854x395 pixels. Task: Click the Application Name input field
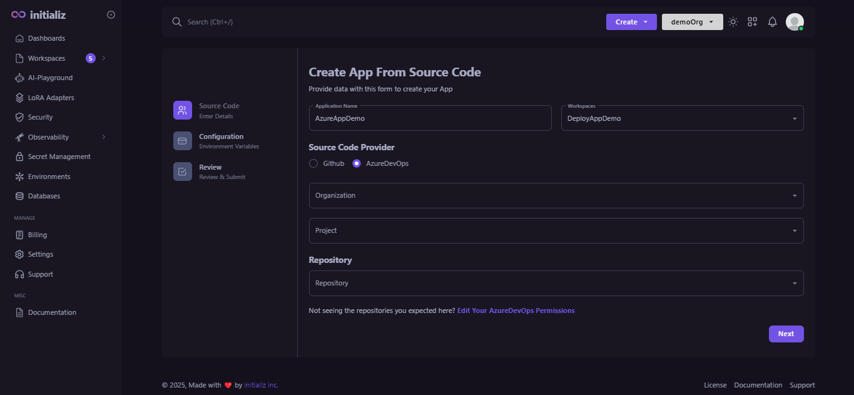pyautogui.click(x=430, y=118)
